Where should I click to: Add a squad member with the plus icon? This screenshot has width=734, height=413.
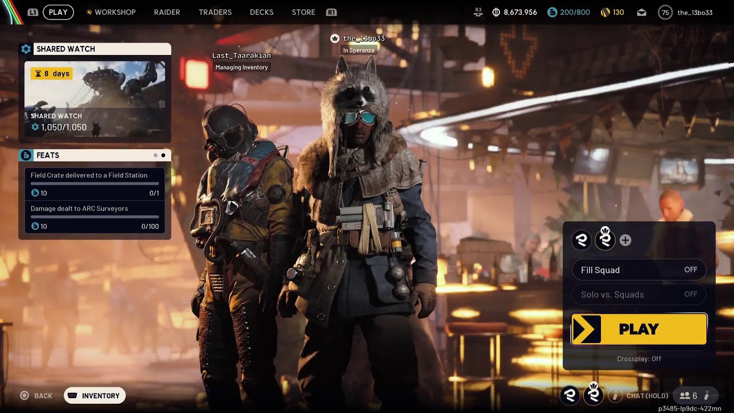pyautogui.click(x=625, y=240)
